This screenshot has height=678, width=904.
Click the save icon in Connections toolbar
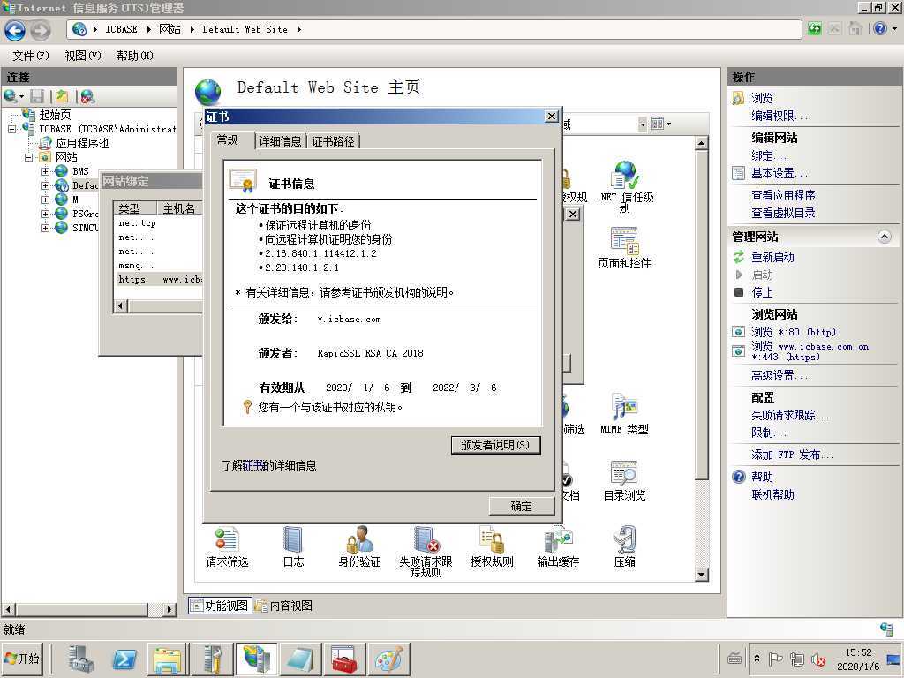(x=37, y=96)
